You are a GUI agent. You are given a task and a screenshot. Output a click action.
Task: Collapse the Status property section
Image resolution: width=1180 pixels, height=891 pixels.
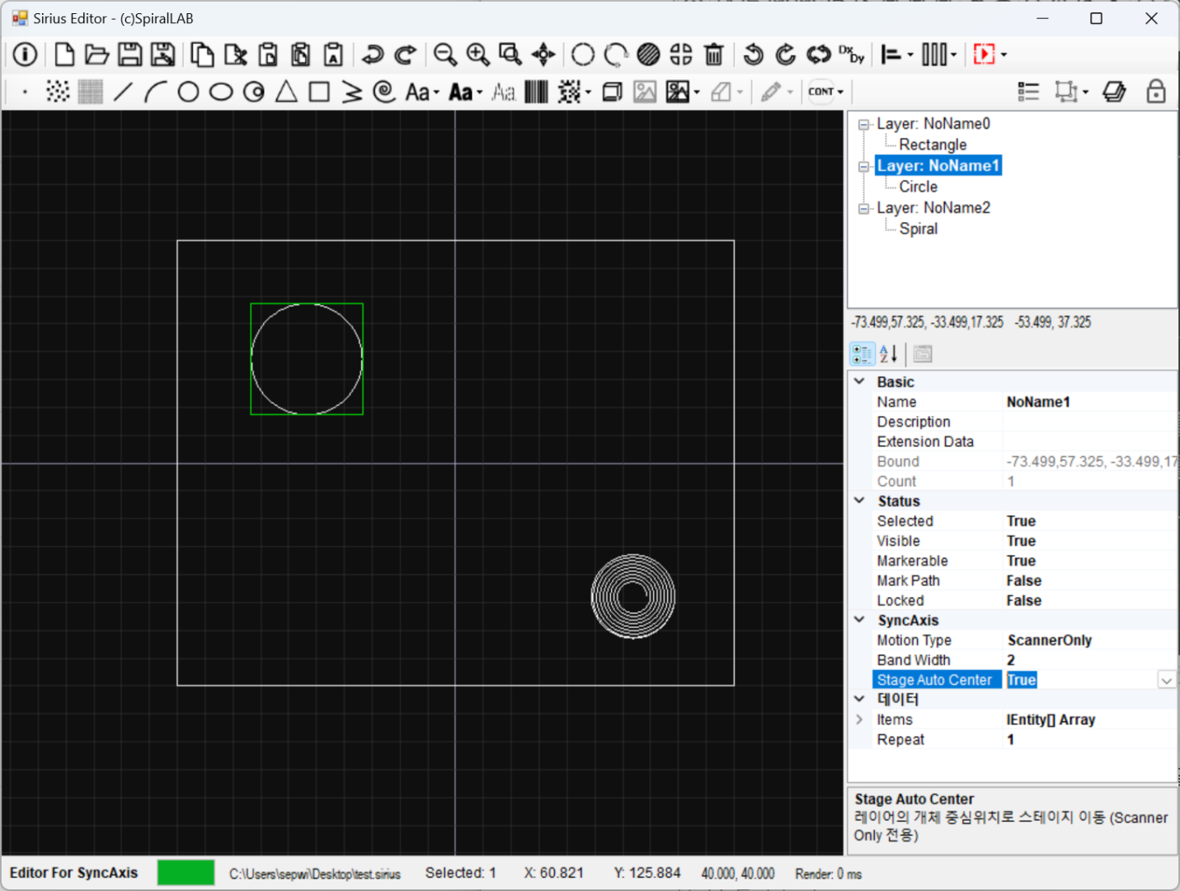pyautogui.click(x=859, y=500)
